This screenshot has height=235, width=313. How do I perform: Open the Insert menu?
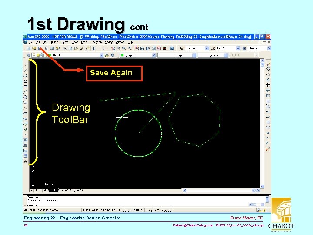click(55, 42)
